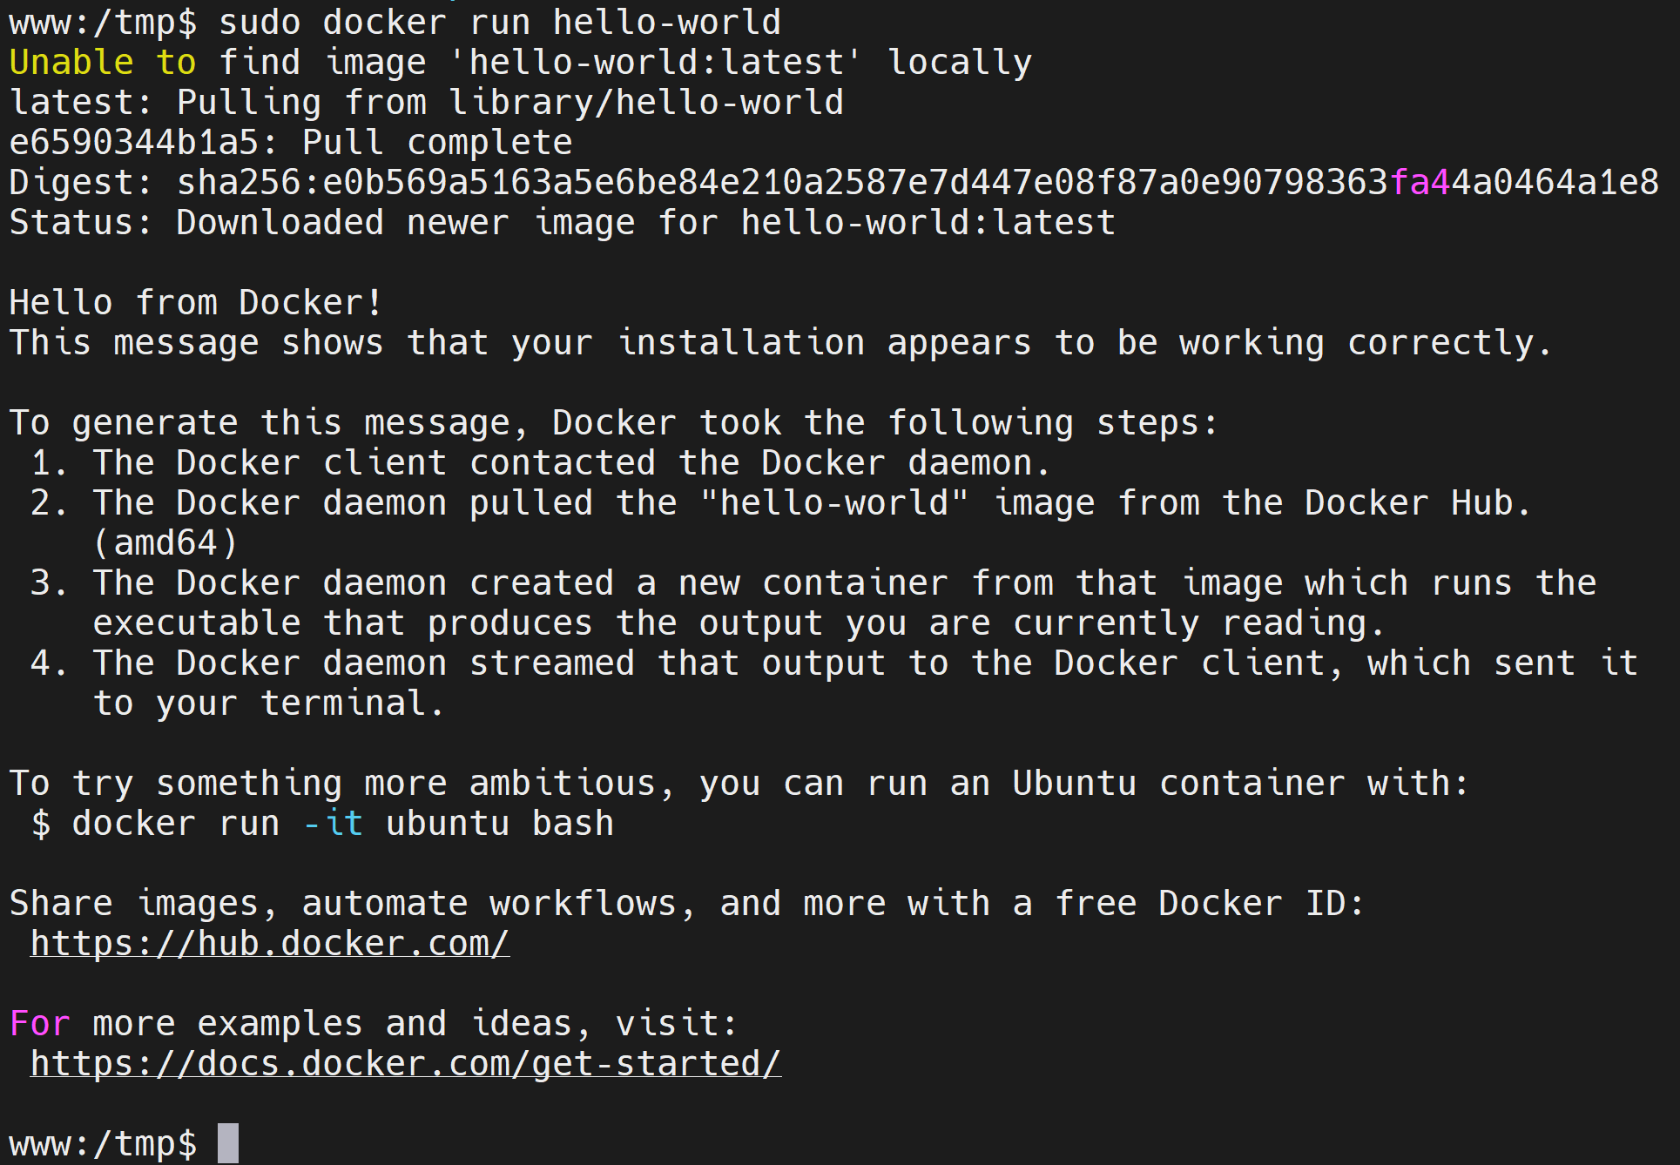Click the blue '-it' flag text
1680x1165 pixels.
[334, 824]
